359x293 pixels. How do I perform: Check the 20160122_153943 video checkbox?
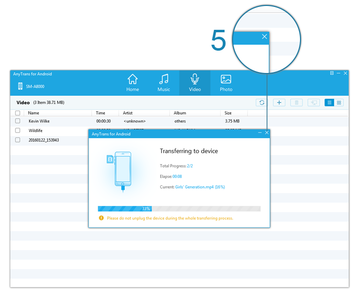(18, 140)
